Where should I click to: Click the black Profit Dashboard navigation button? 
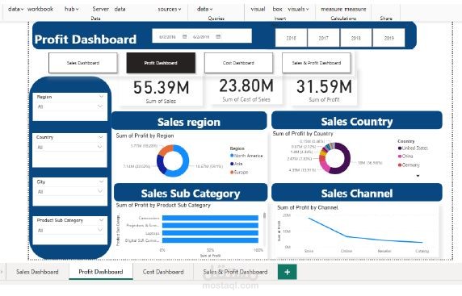(x=161, y=63)
